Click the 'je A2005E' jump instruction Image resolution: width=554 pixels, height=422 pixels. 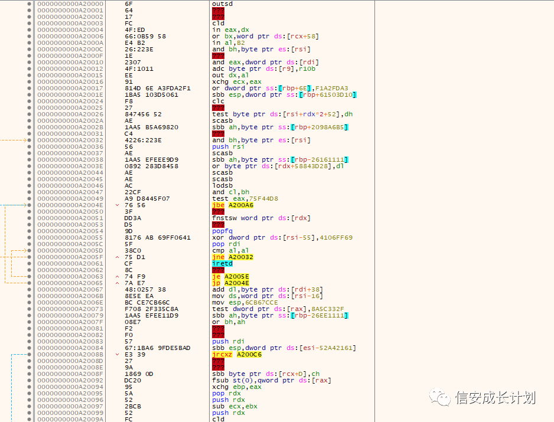(231, 276)
